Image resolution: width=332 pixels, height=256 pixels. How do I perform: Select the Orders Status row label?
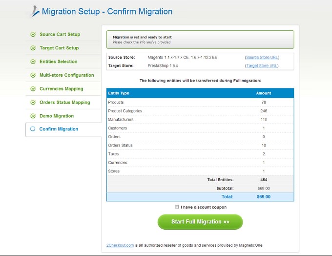120,145
